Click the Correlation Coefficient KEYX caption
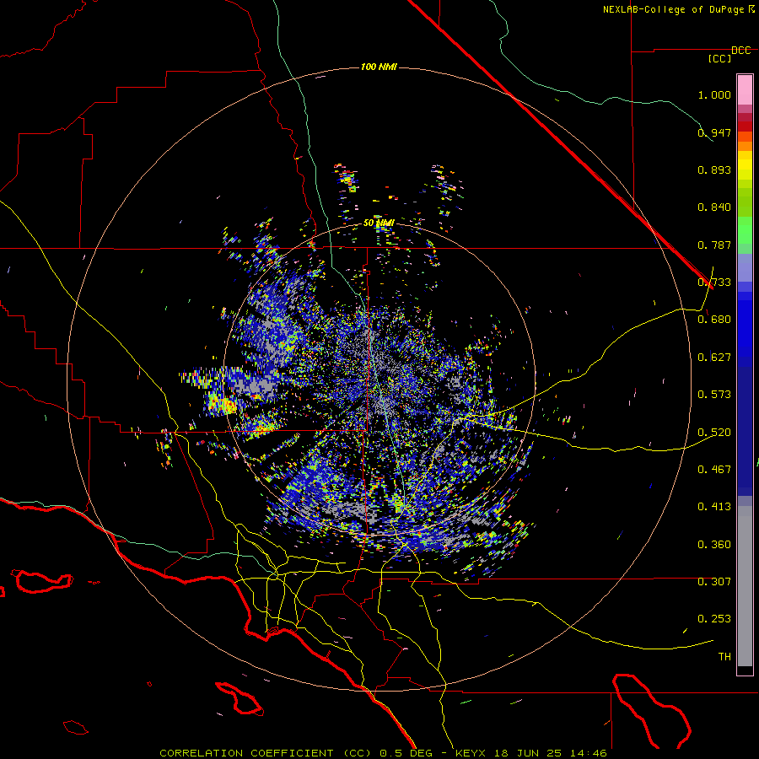This screenshot has height=759, width=759. coord(383,753)
